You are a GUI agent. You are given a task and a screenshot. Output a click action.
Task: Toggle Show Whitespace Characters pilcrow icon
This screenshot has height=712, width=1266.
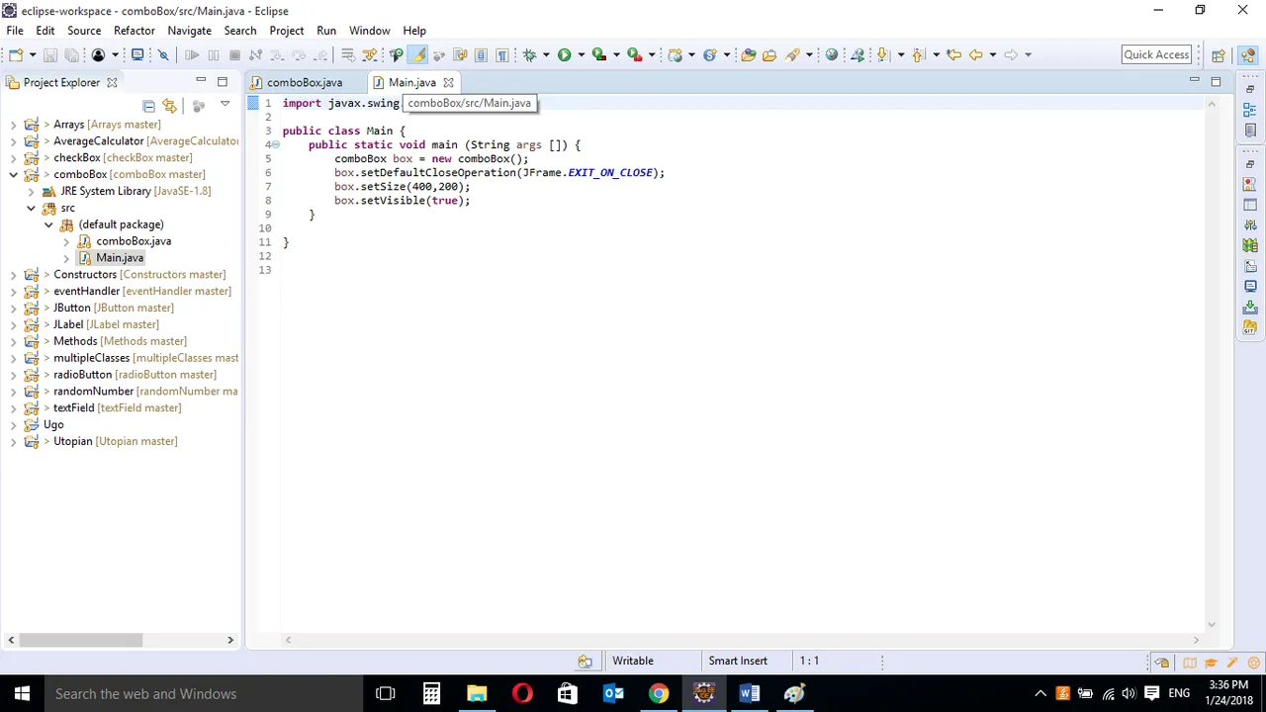point(501,54)
